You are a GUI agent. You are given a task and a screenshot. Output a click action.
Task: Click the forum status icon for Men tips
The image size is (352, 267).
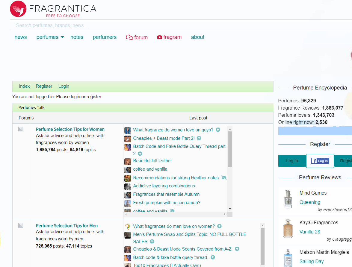[21, 225]
